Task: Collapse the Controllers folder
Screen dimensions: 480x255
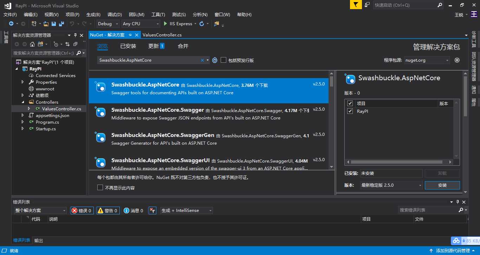Action: 23,102
